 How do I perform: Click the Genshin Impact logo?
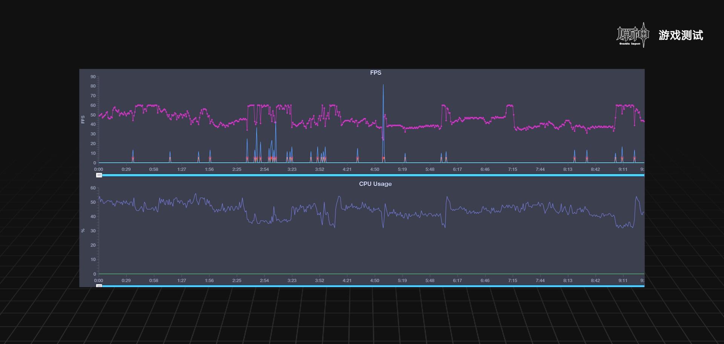632,35
